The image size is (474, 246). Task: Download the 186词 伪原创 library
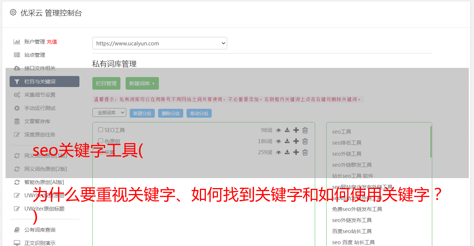287,141
